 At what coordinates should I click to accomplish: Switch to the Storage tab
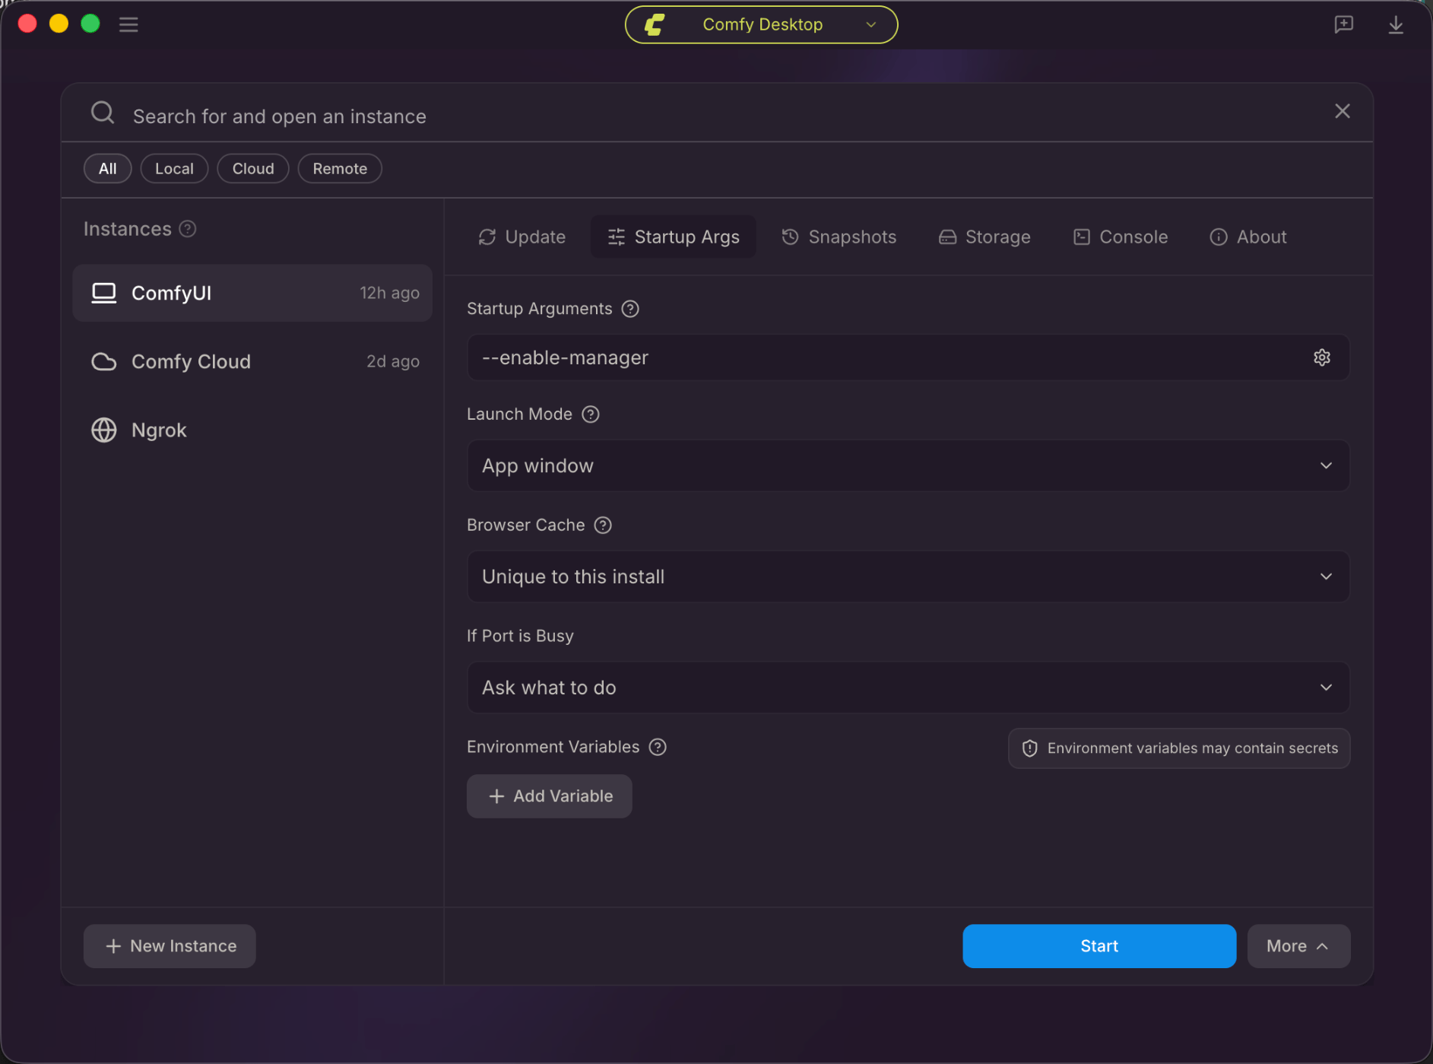click(x=984, y=237)
